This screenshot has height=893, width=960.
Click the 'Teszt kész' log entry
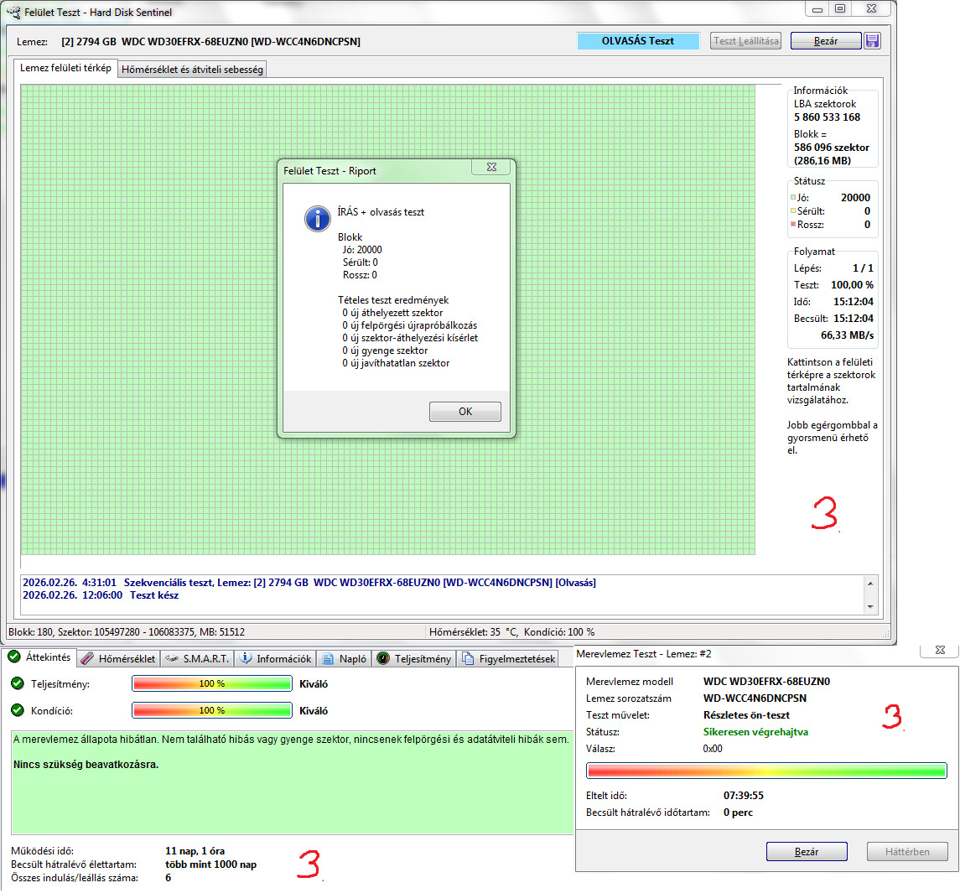tap(154, 595)
